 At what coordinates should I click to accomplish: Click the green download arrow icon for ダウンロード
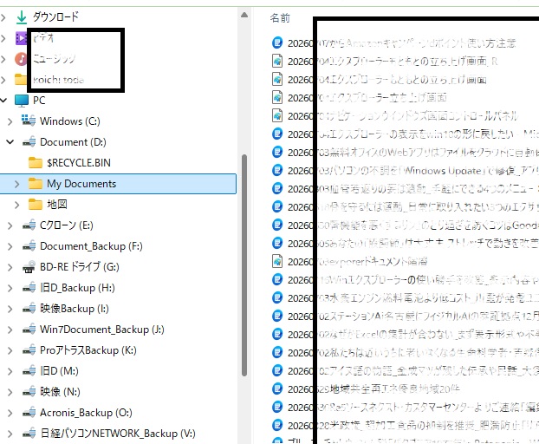(x=22, y=16)
